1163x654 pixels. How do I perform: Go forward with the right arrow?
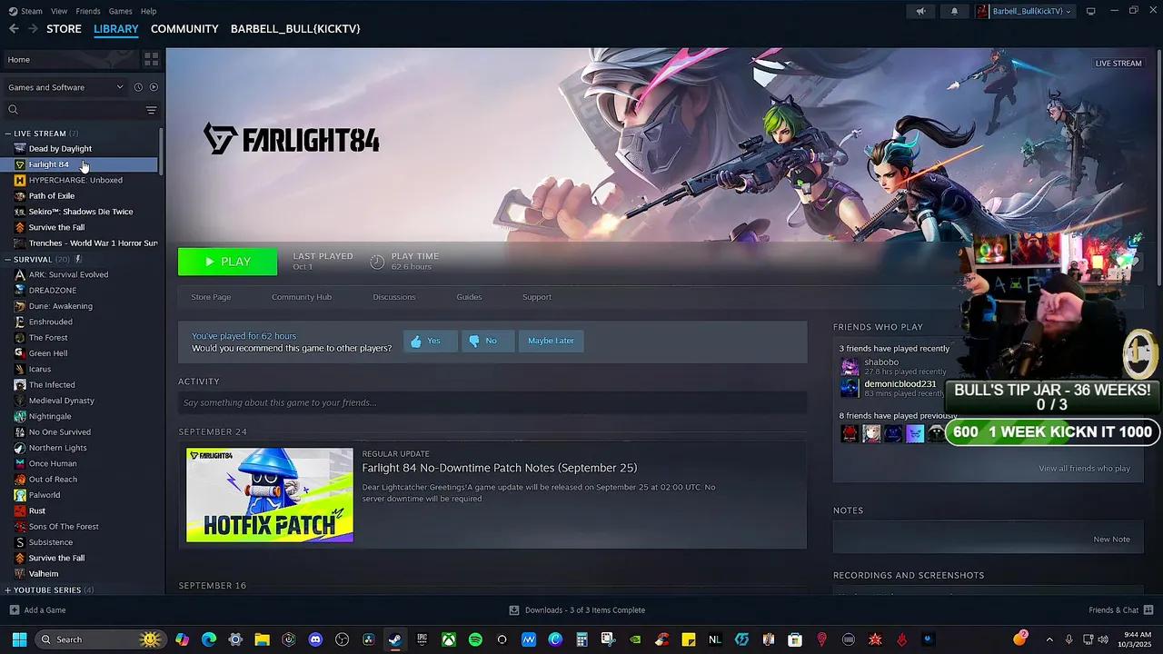pyautogui.click(x=33, y=29)
